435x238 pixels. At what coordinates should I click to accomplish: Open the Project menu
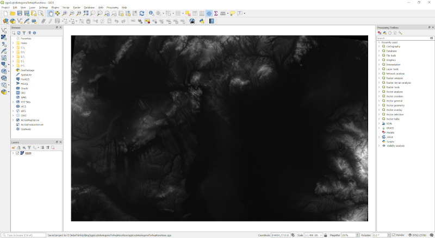click(5, 8)
